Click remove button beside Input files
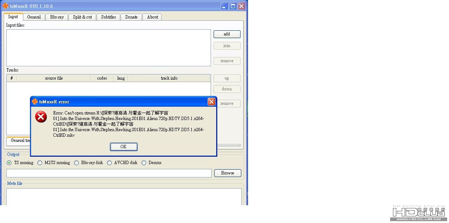Image resolution: width=449 pixels, height=223 pixels. (227, 61)
